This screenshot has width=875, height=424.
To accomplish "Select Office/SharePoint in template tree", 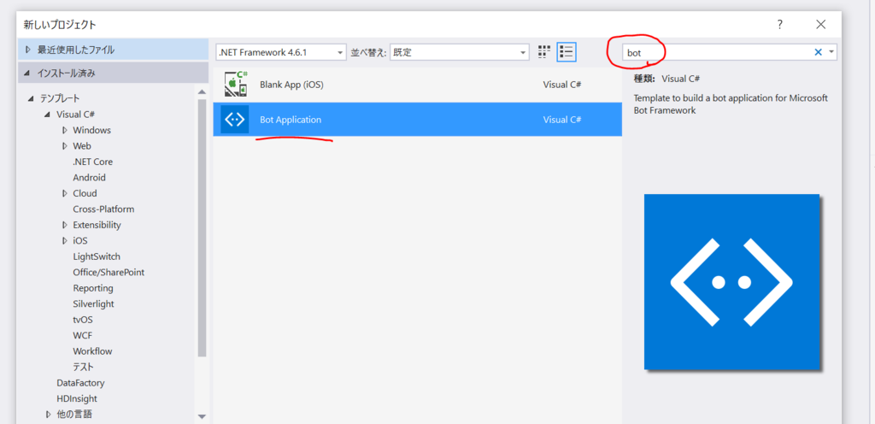I will pyautogui.click(x=109, y=272).
